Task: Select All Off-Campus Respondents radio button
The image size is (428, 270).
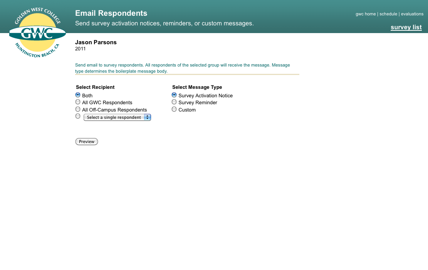Action: pyautogui.click(x=78, y=109)
